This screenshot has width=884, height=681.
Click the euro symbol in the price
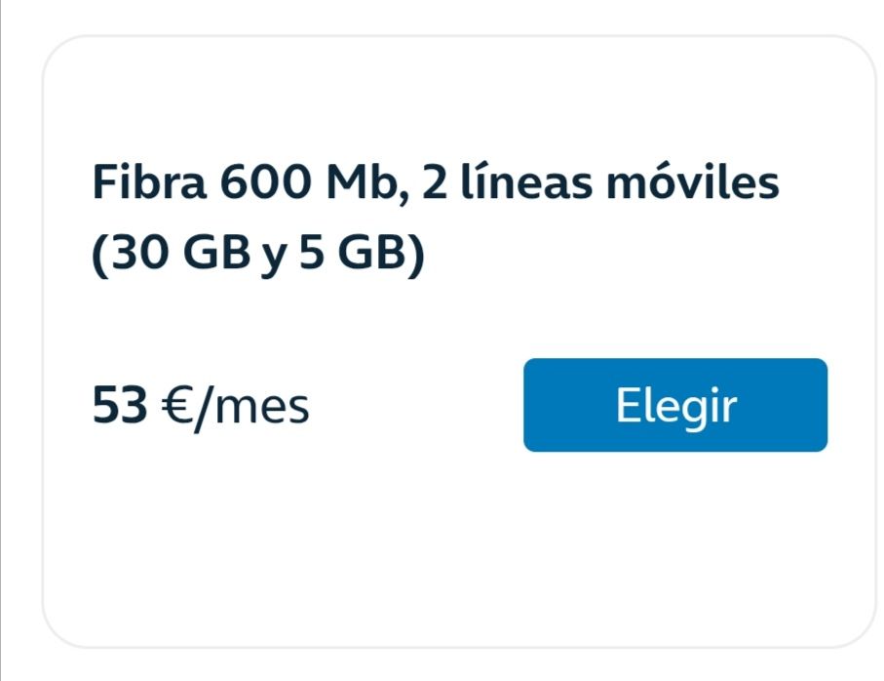[x=175, y=406]
